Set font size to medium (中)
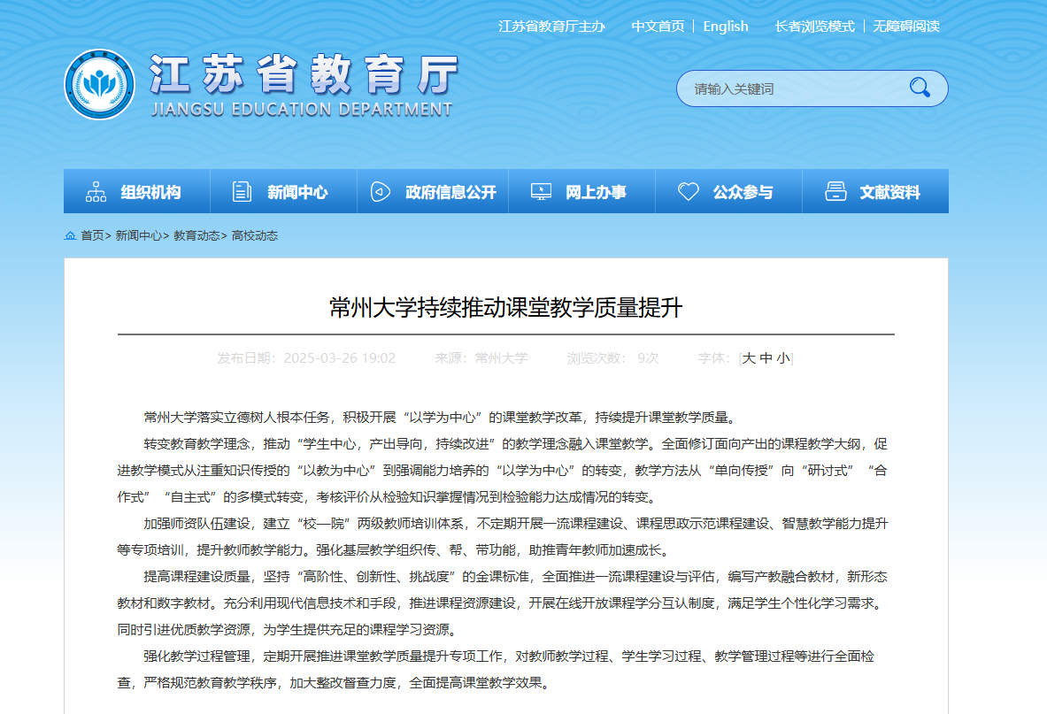The image size is (1047, 714). click(766, 358)
